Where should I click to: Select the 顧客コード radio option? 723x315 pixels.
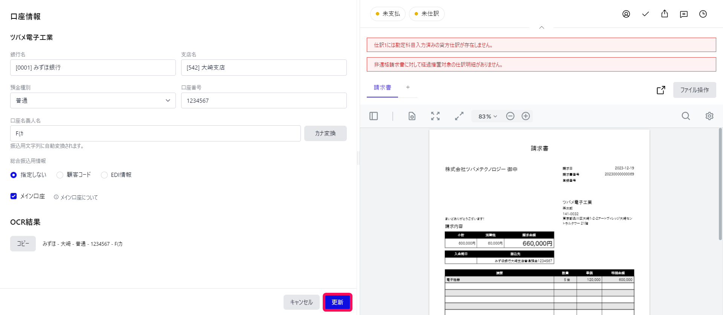click(x=60, y=175)
